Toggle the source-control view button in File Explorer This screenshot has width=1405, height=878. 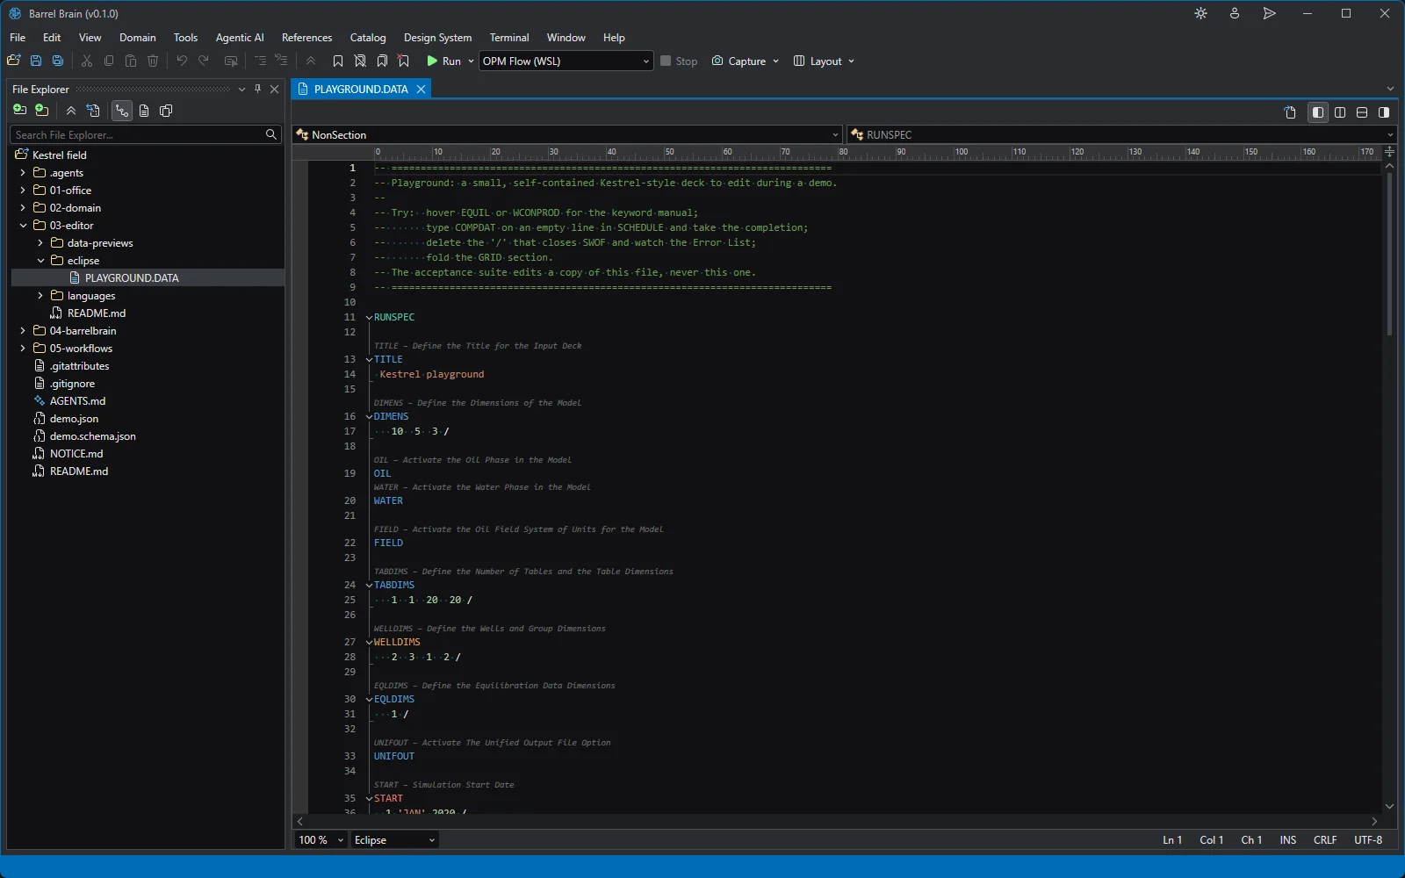(121, 111)
